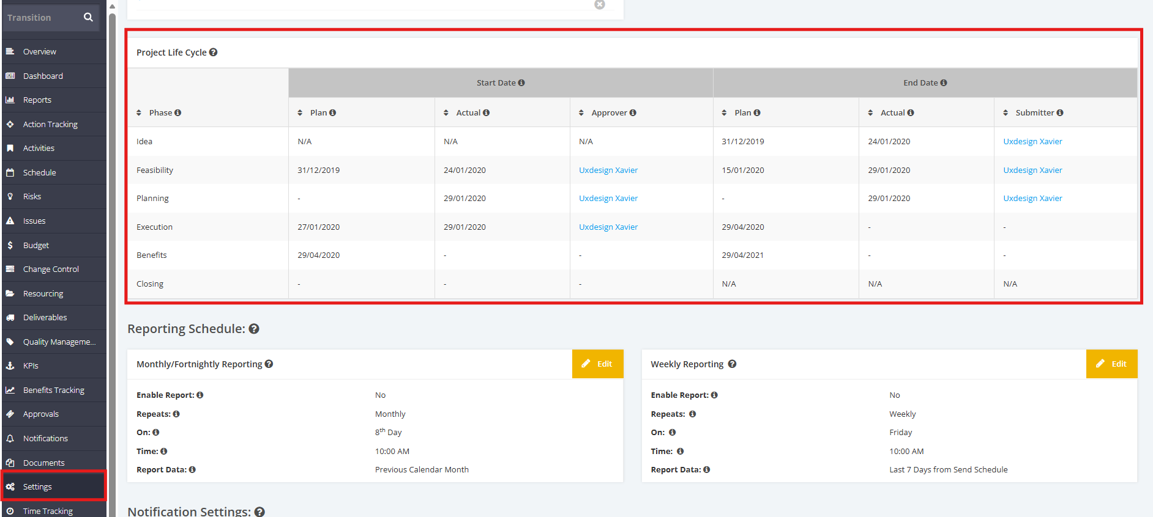The image size is (1153, 517).
Task: Click the Start Date info icon
Action: tap(521, 83)
